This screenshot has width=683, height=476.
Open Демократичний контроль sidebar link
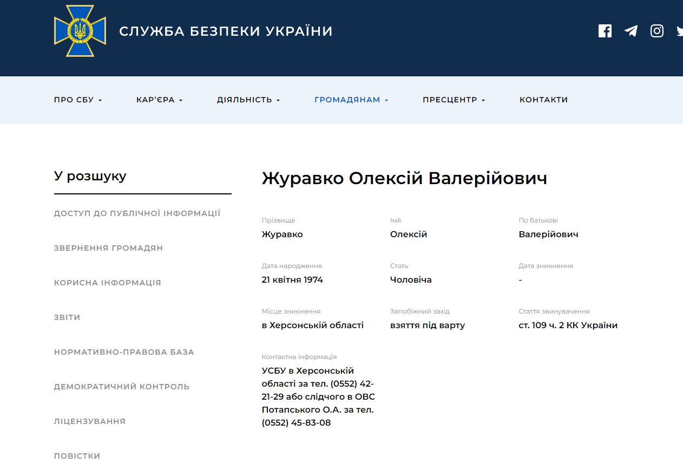(x=122, y=387)
